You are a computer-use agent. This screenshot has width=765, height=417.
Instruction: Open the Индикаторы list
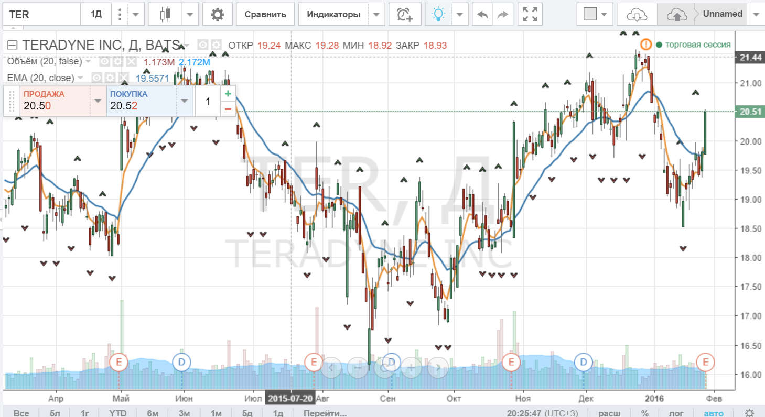(x=333, y=14)
